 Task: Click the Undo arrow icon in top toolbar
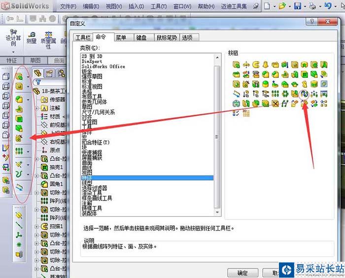tap(328, 6)
